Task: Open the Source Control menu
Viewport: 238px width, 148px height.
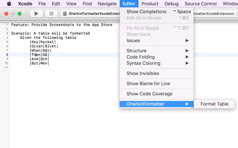Action: point(201,4)
